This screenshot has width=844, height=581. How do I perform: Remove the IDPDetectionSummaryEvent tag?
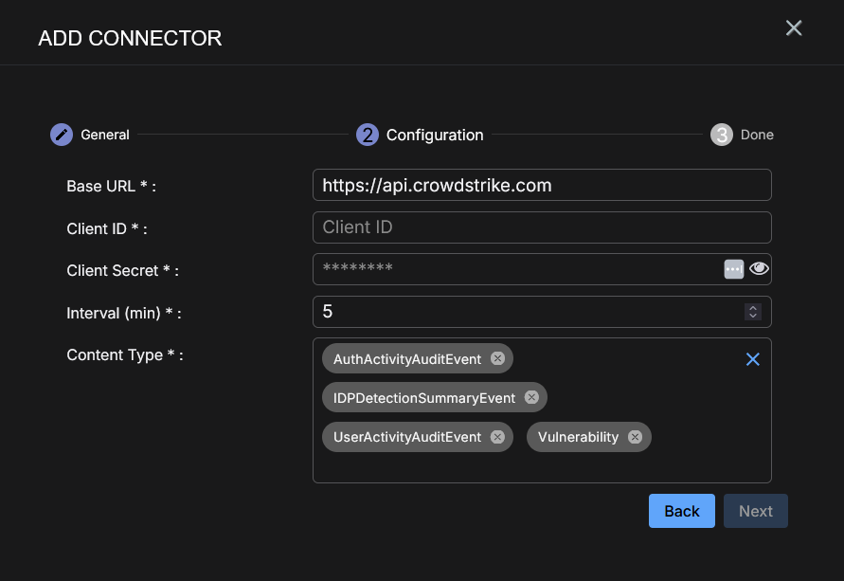point(531,398)
